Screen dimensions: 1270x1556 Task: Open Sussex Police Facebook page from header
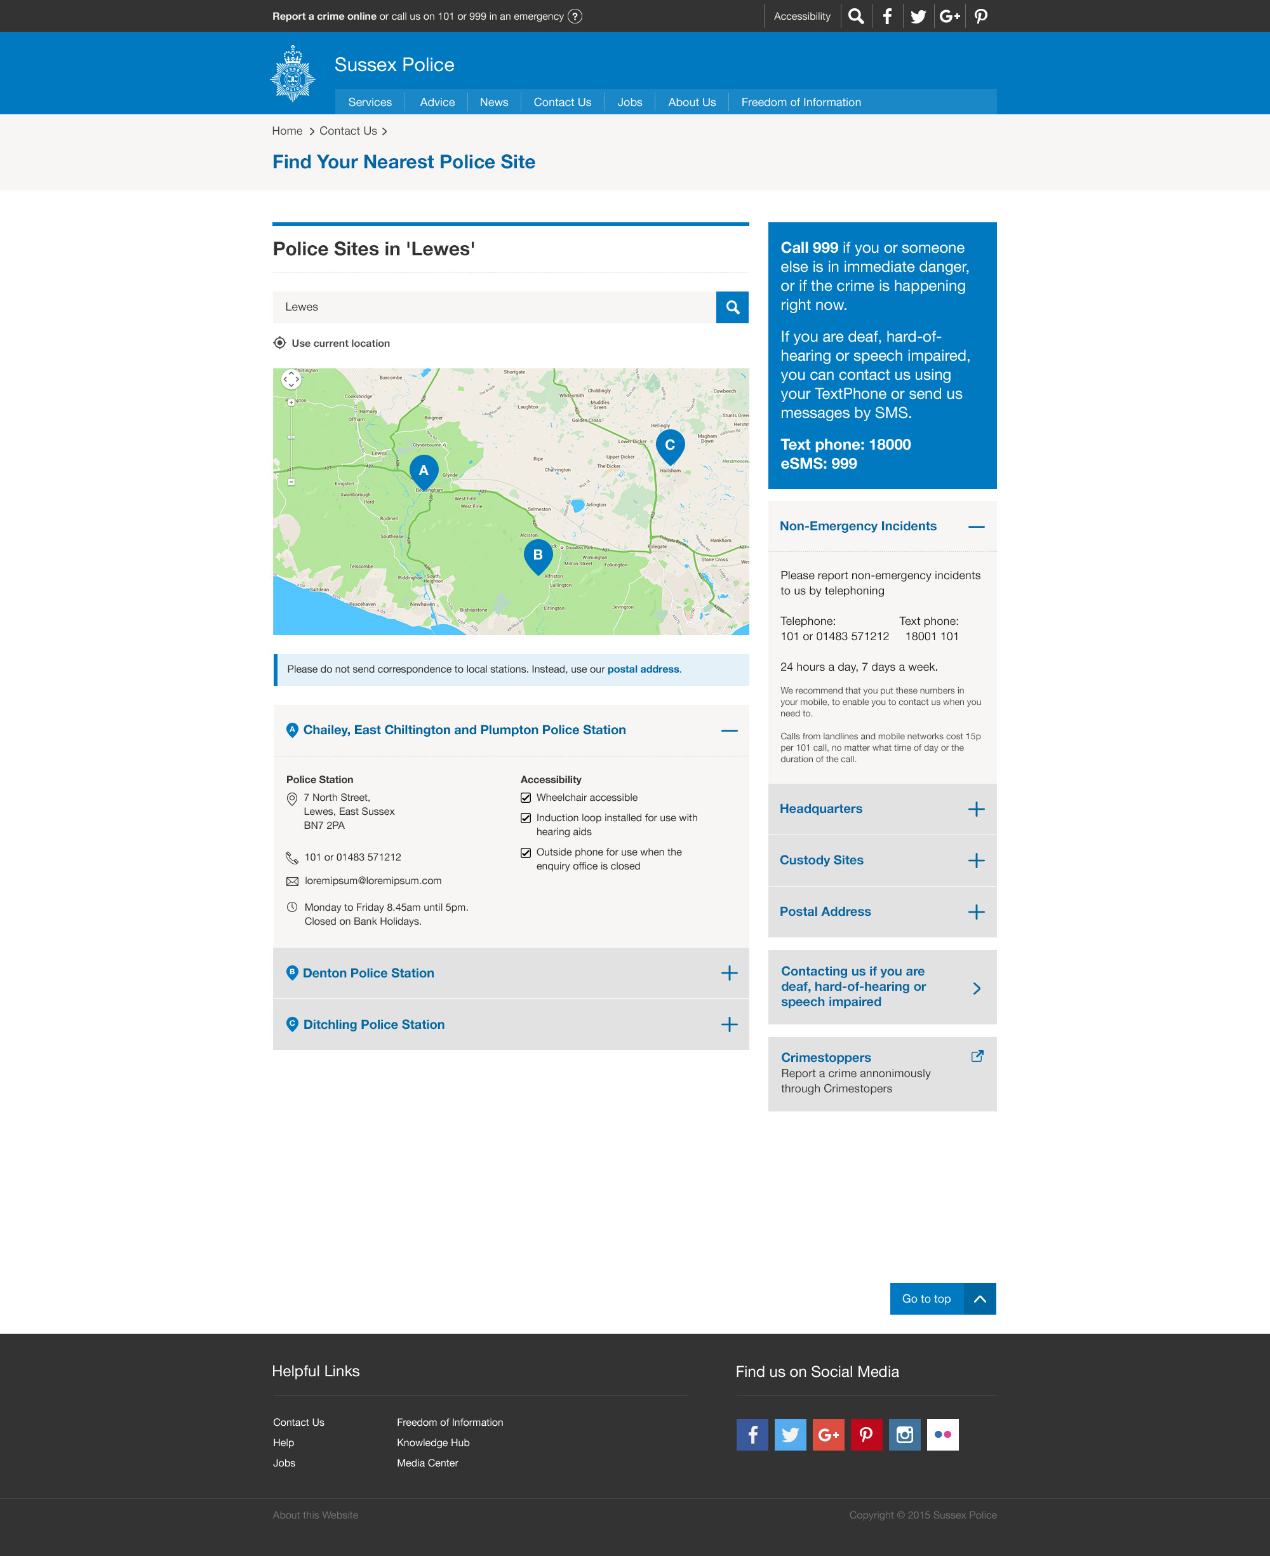pos(887,15)
